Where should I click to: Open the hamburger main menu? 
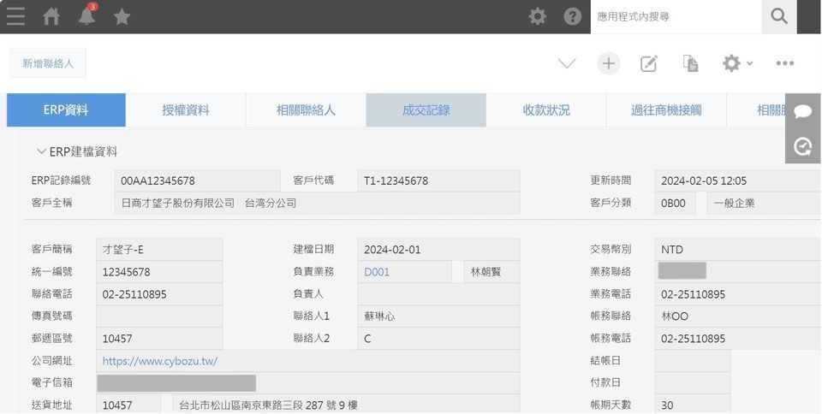[15, 16]
